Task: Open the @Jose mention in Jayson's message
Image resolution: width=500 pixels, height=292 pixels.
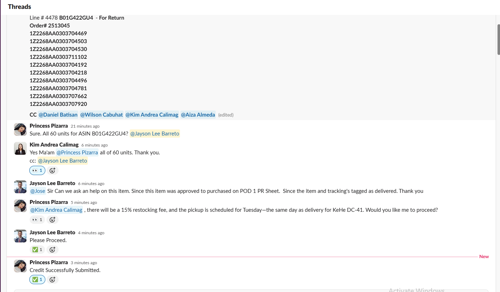Action: [x=38, y=191]
